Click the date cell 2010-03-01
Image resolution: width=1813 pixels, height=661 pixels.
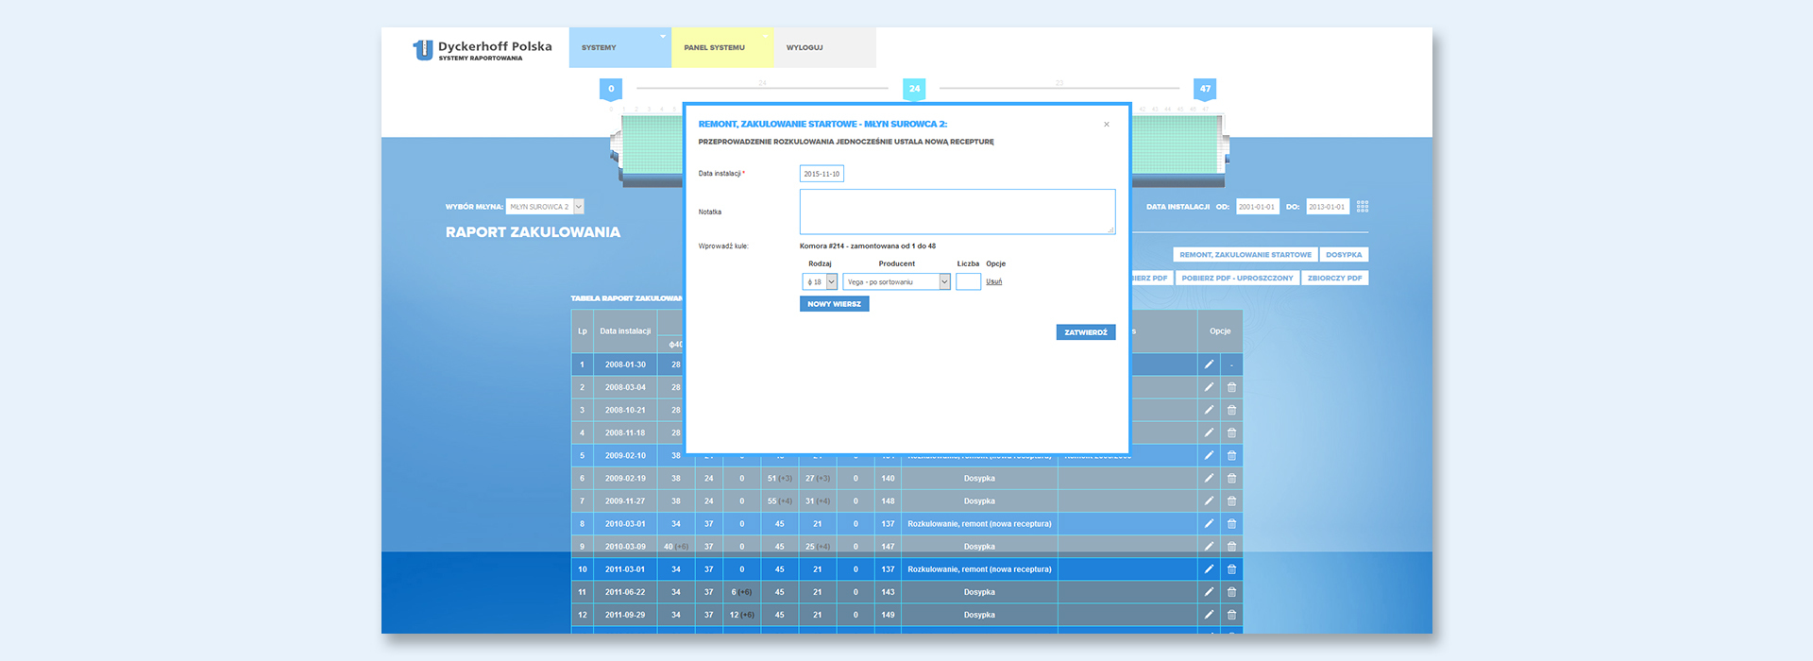tap(625, 523)
